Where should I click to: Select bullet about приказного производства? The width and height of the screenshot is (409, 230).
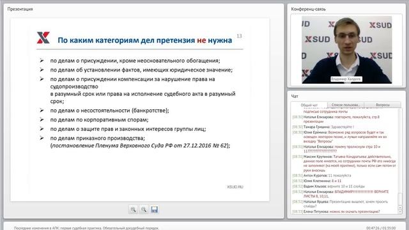coord(97,138)
